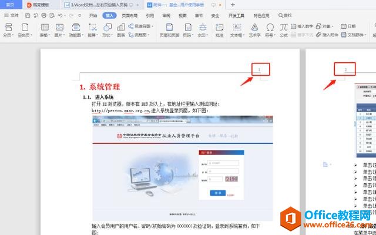Open the 视图 view ribbon tab
Image resolution: width=376 pixels, height=235 pixels.
coord(183,16)
